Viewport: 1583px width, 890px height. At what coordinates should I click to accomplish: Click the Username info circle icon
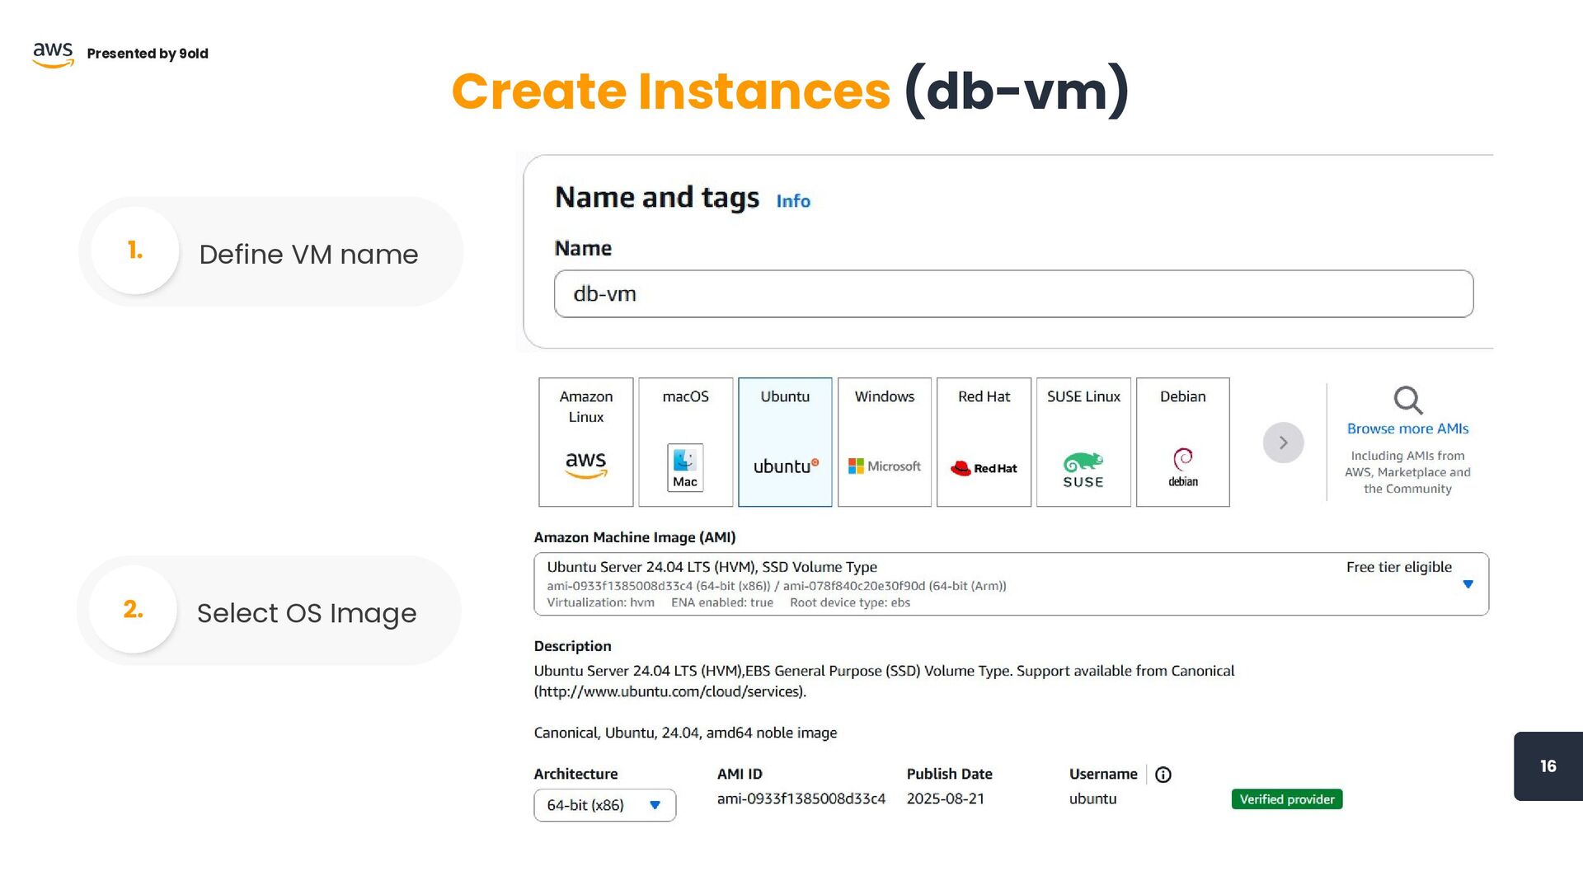1163,775
